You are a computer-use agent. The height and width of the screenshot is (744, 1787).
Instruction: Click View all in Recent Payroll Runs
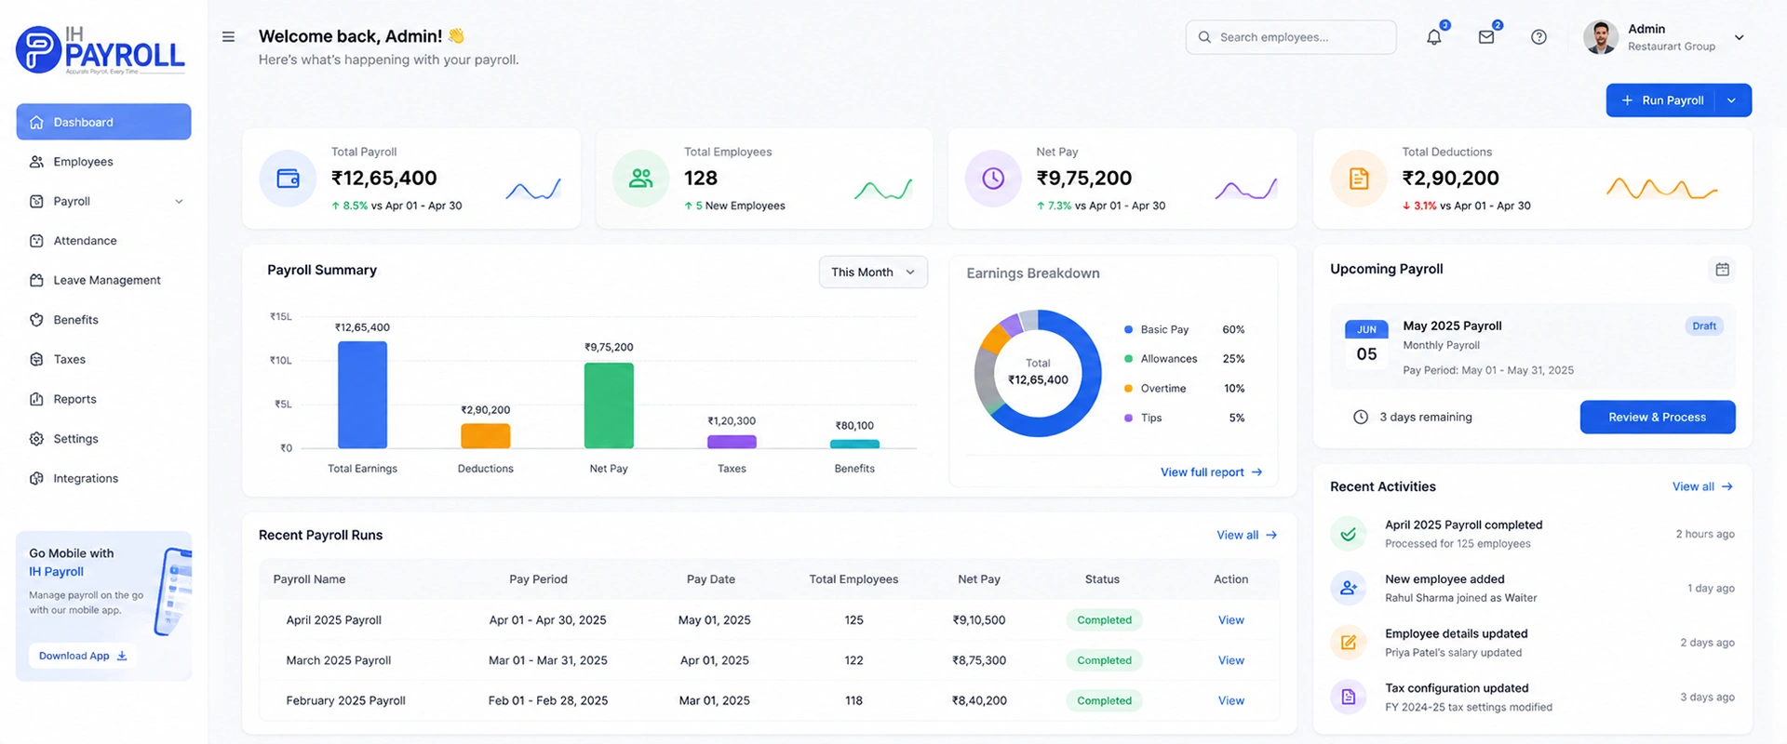click(1246, 535)
